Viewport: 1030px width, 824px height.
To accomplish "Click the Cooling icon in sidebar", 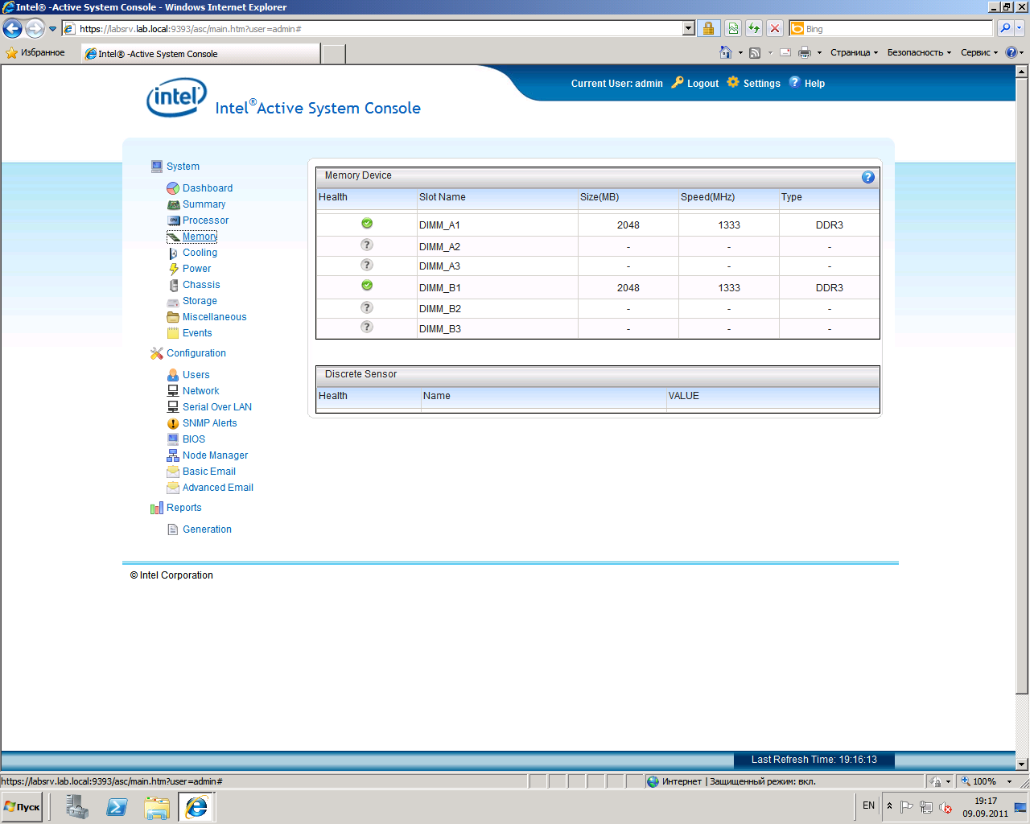I will [173, 253].
